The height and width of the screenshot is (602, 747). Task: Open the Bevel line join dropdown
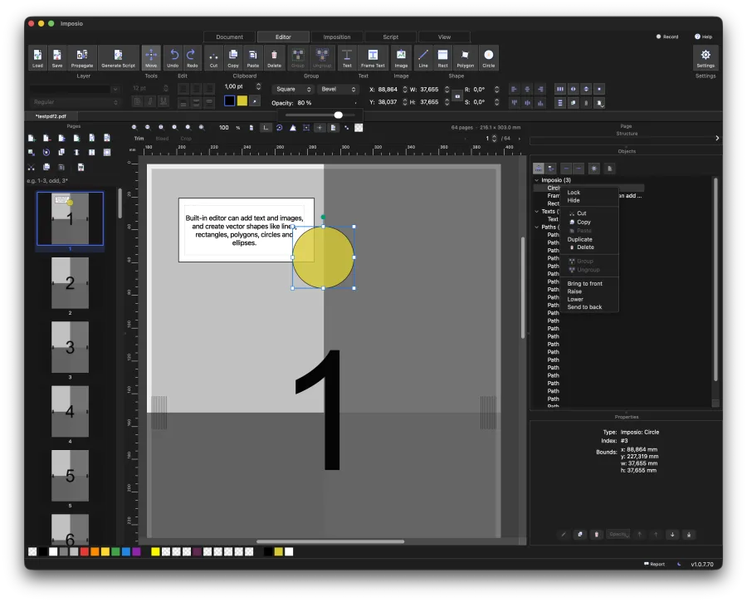click(338, 89)
